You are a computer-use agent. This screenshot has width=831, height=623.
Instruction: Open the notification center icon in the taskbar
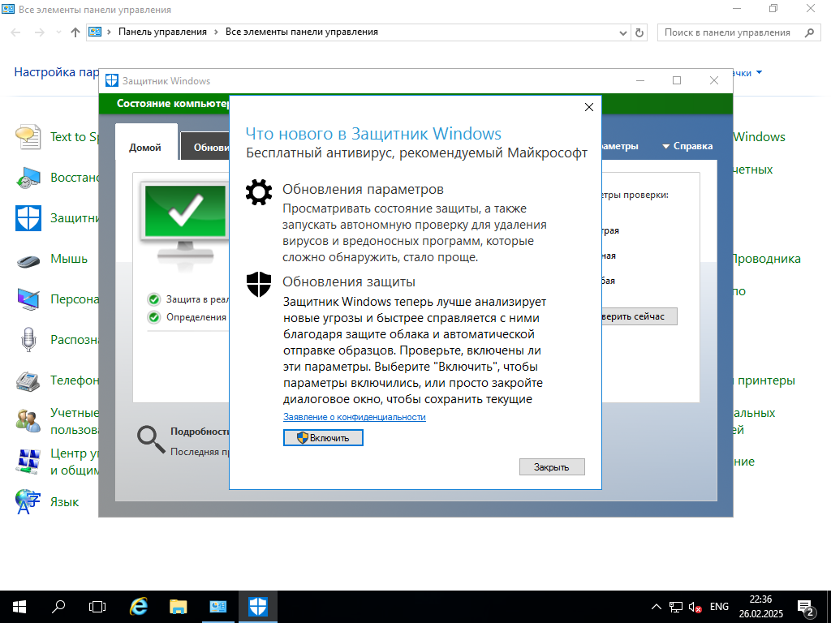pos(806,607)
